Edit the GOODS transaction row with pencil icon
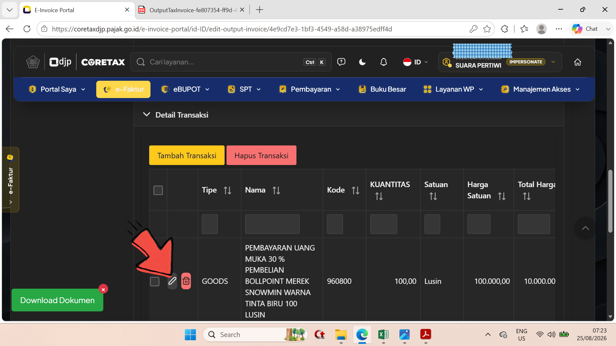This screenshot has width=616, height=346. pos(172,281)
